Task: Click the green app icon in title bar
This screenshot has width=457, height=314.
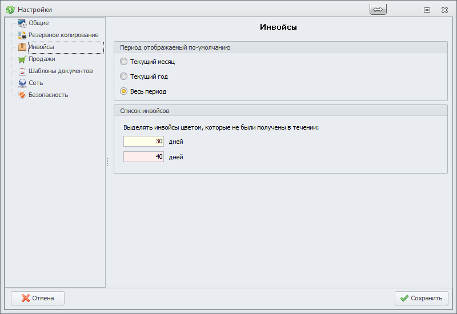Action: [x=10, y=10]
